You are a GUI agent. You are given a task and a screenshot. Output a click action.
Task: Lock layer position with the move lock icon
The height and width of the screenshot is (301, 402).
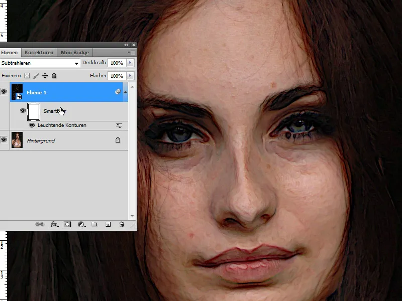click(45, 76)
